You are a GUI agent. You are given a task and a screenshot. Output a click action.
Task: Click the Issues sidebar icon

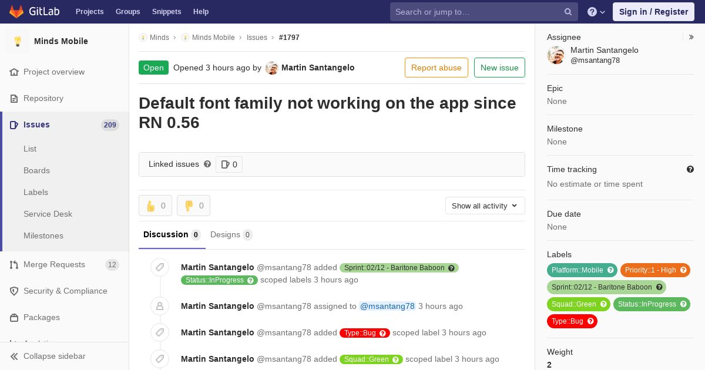pos(14,125)
